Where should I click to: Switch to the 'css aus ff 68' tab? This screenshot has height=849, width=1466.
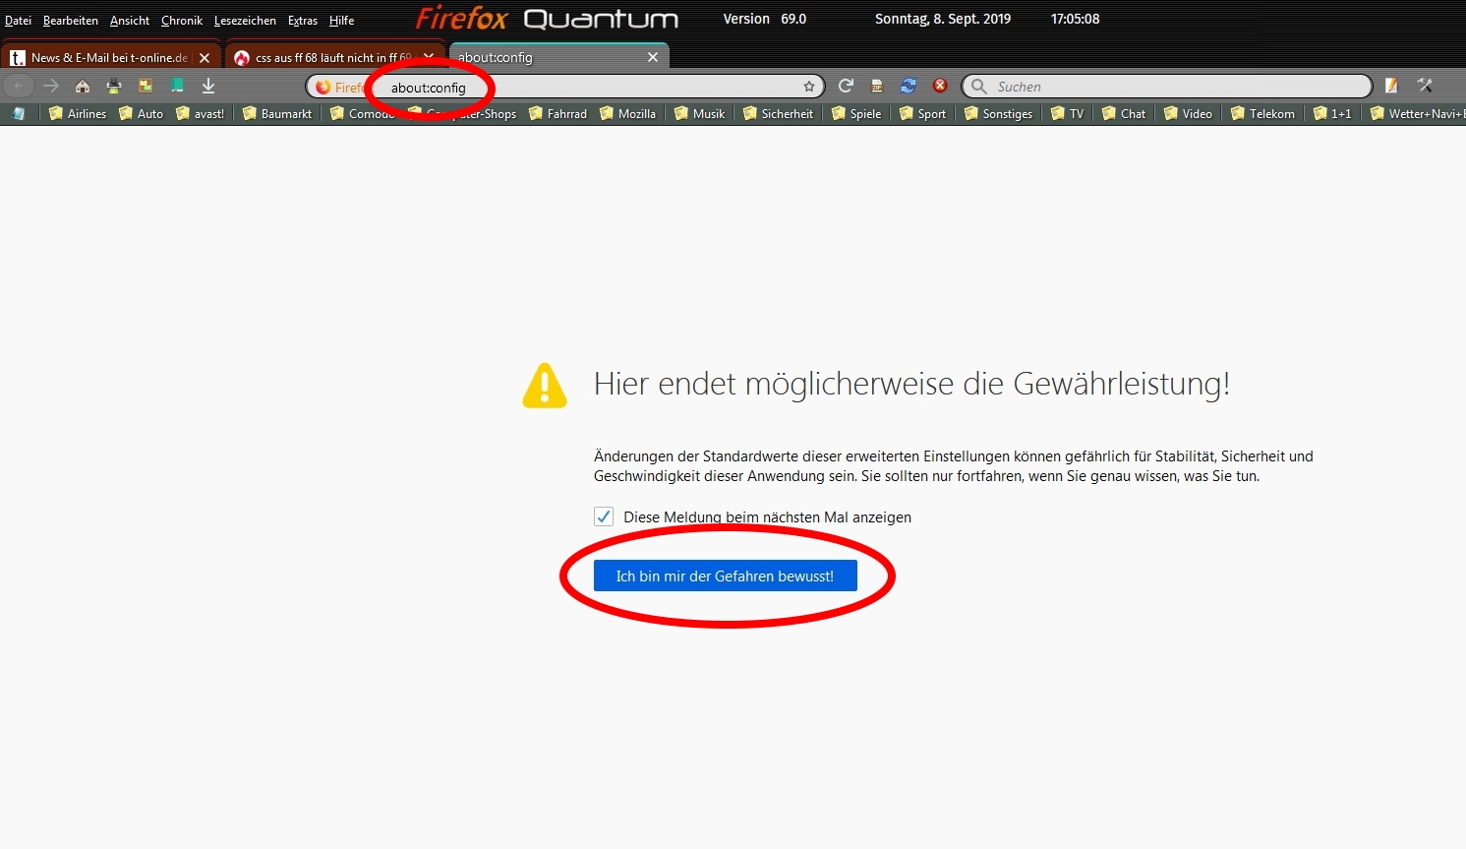334,57
